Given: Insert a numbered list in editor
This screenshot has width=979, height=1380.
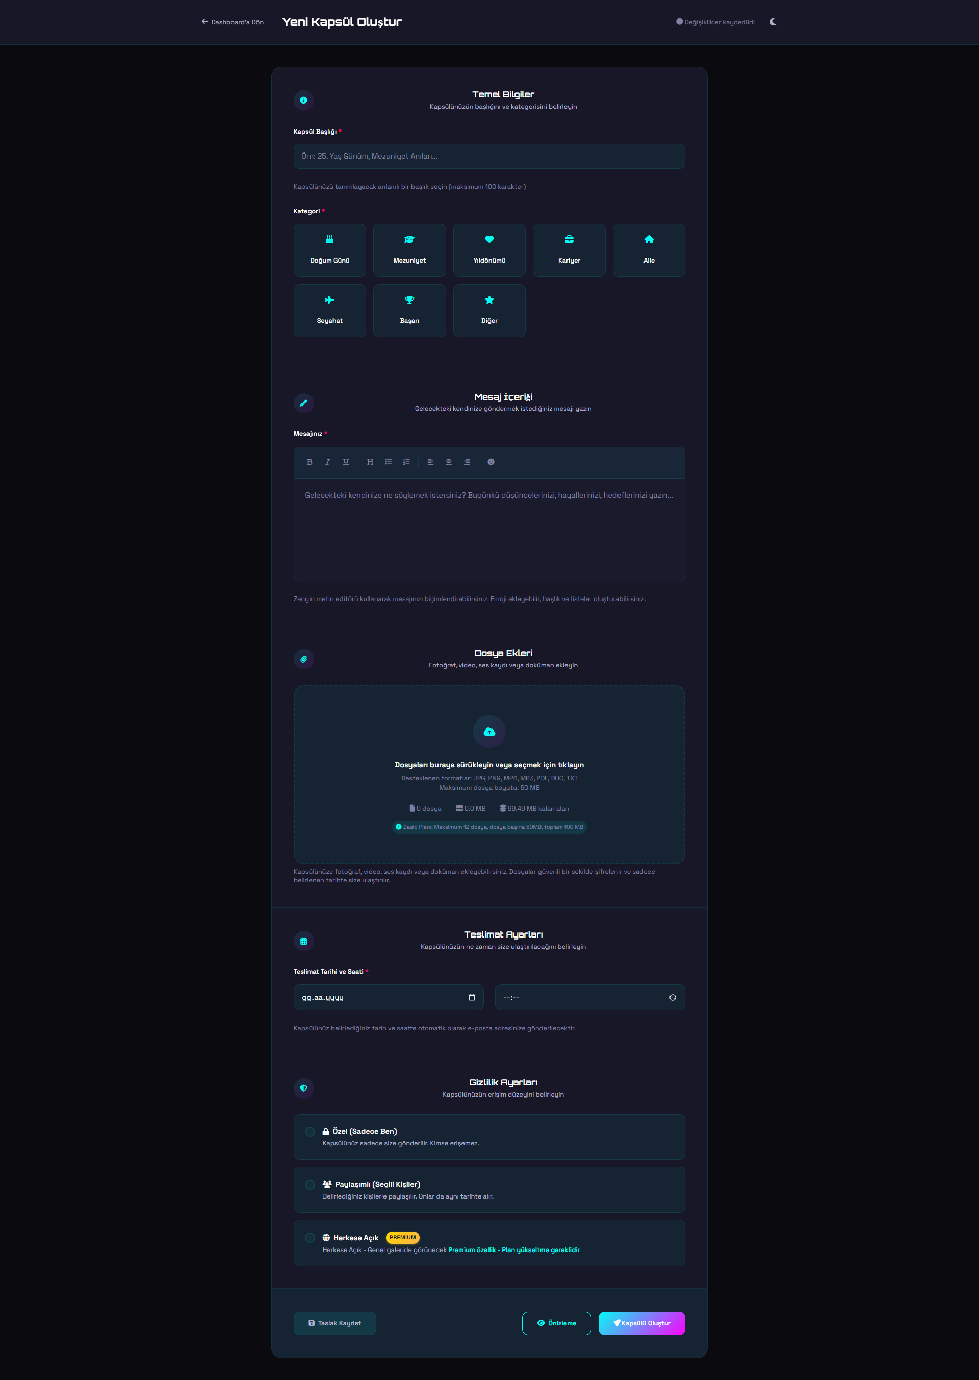Looking at the screenshot, I should pyautogui.click(x=406, y=462).
